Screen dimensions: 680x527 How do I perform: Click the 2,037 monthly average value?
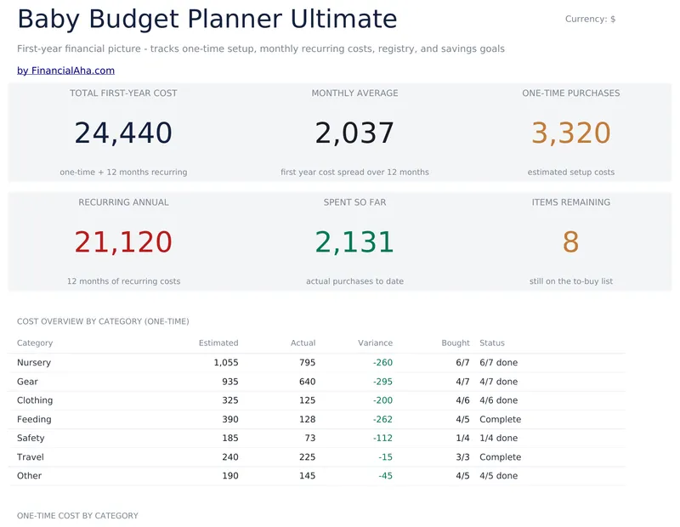tap(354, 133)
